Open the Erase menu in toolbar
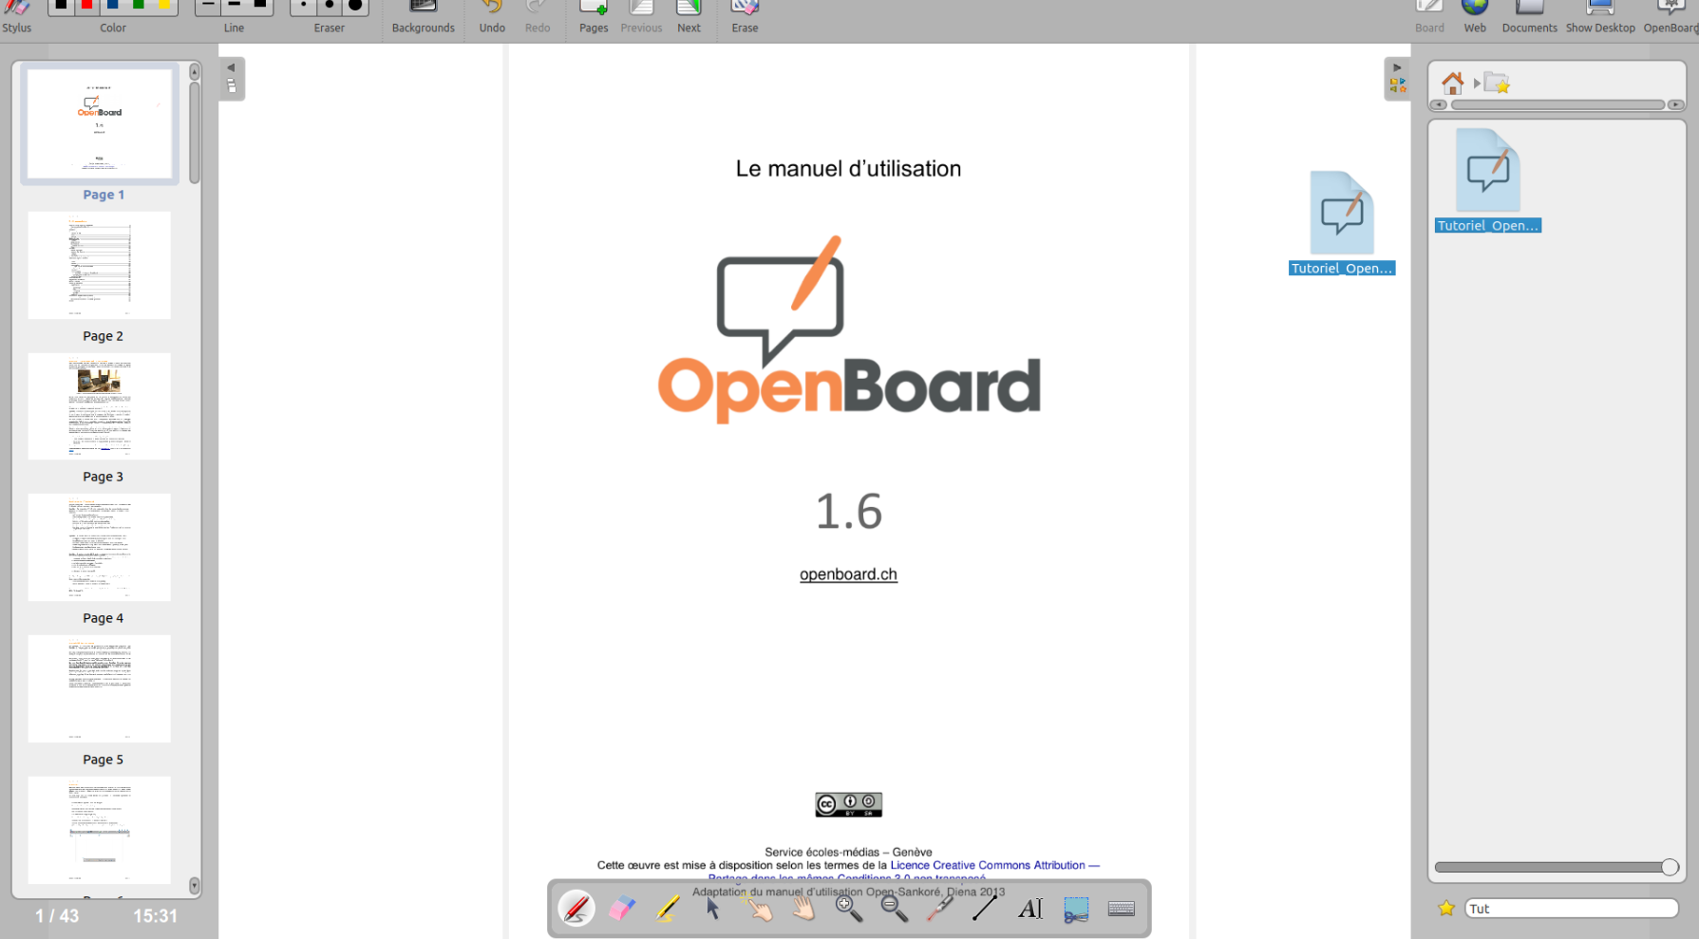 pos(745,16)
